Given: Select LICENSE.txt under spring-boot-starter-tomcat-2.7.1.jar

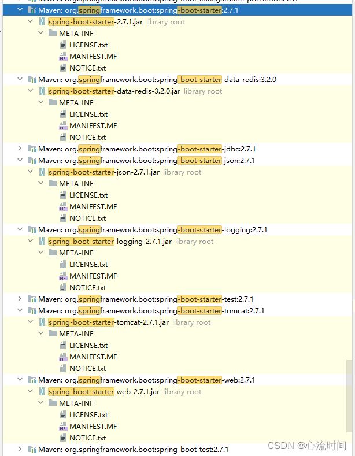Looking at the screenshot, I should pos(88,346).
